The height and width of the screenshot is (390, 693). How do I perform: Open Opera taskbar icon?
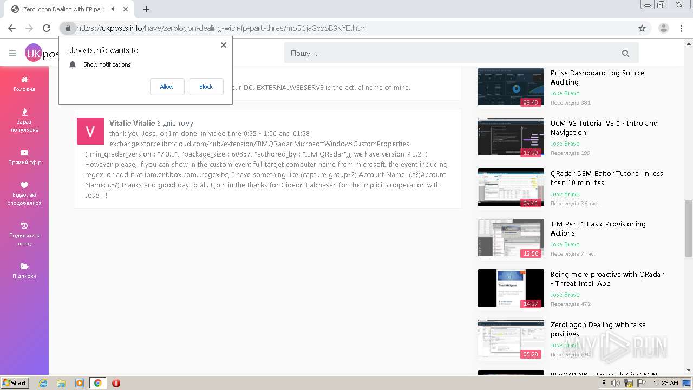click(116, 383)
